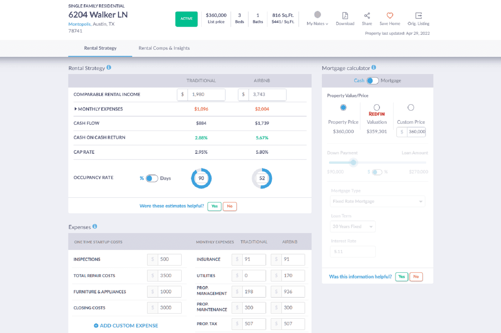501x333 pixels.
Task: Click the Save Home heart icon
Action: click(390, 16)
